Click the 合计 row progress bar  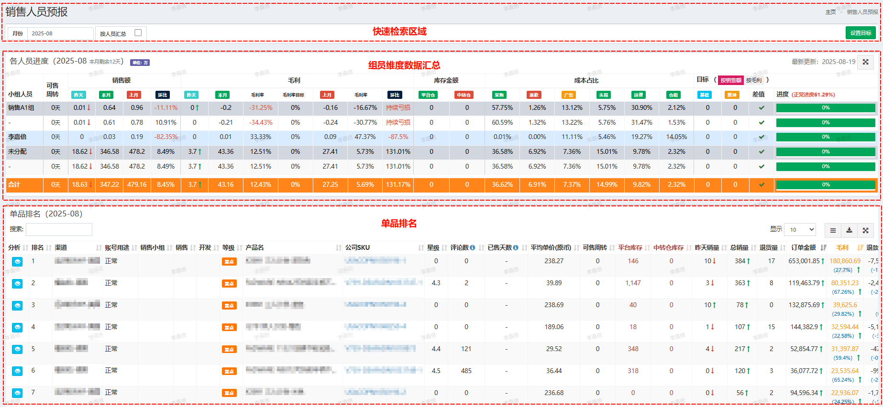[x=825, y=185]
